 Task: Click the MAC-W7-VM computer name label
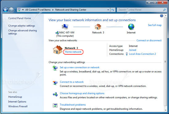tap(66, 33)
